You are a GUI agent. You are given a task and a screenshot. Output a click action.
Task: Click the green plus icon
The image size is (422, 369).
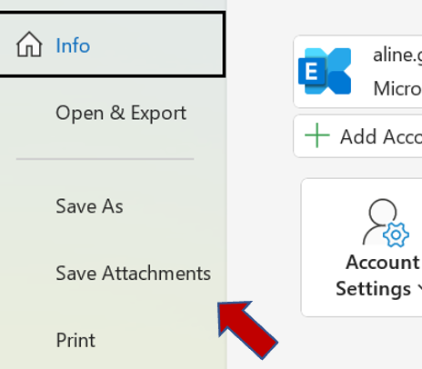(317, 135)
